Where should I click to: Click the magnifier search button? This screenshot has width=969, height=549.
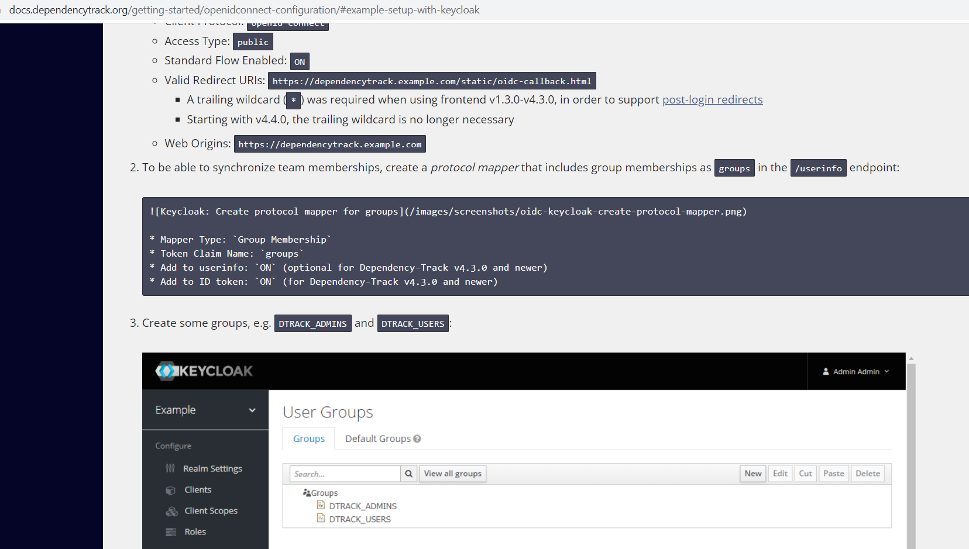(x=409, y=474)
